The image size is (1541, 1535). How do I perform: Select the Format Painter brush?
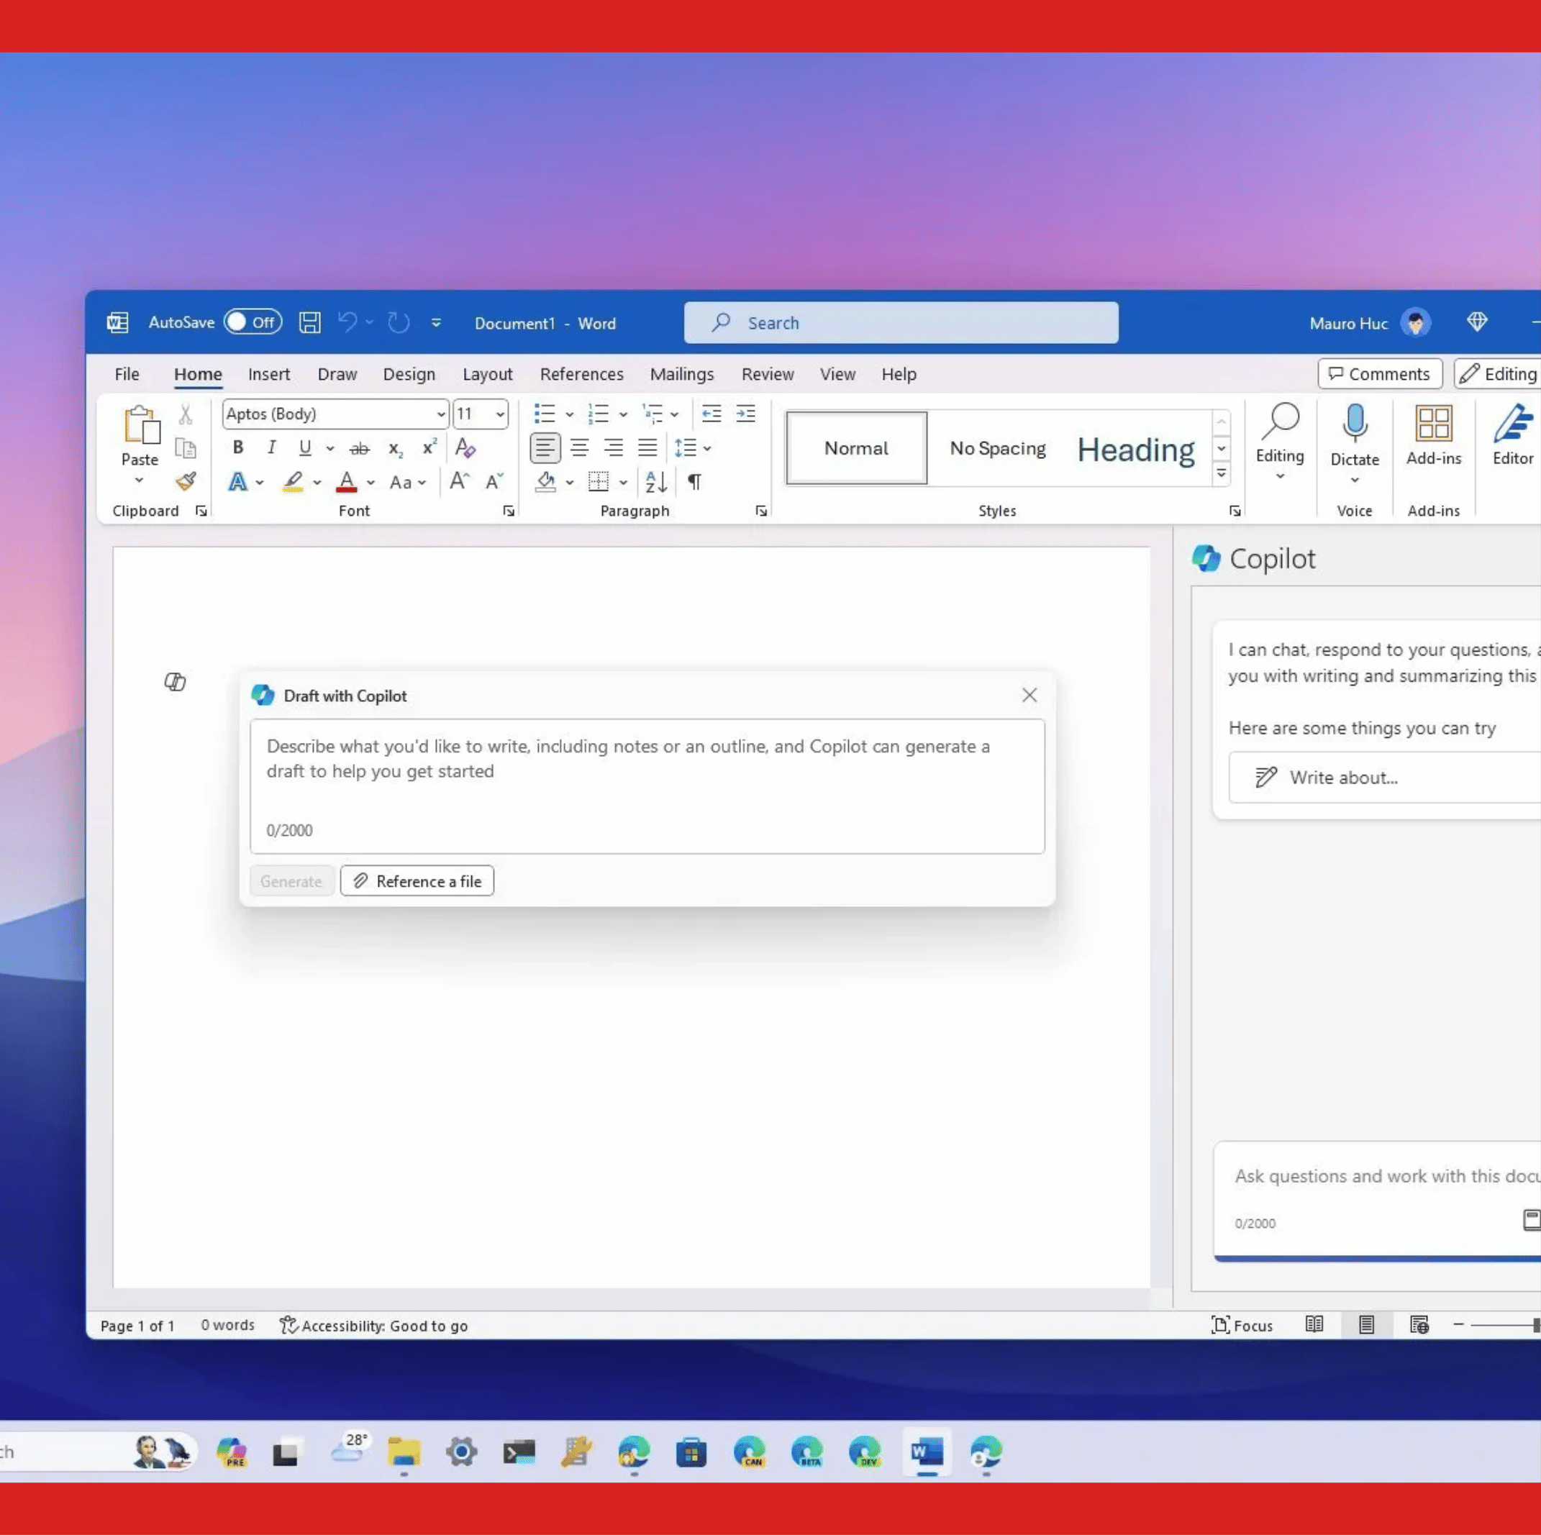(186, 482)
